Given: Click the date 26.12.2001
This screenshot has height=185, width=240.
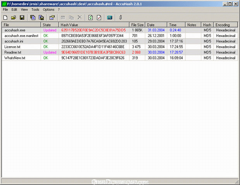Looking at the screenshot, I should coord(156,36).
